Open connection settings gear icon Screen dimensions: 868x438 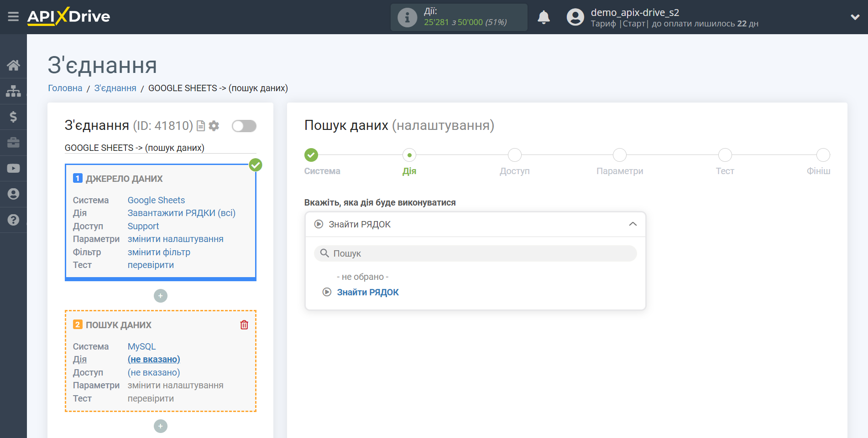pos(214,126)
